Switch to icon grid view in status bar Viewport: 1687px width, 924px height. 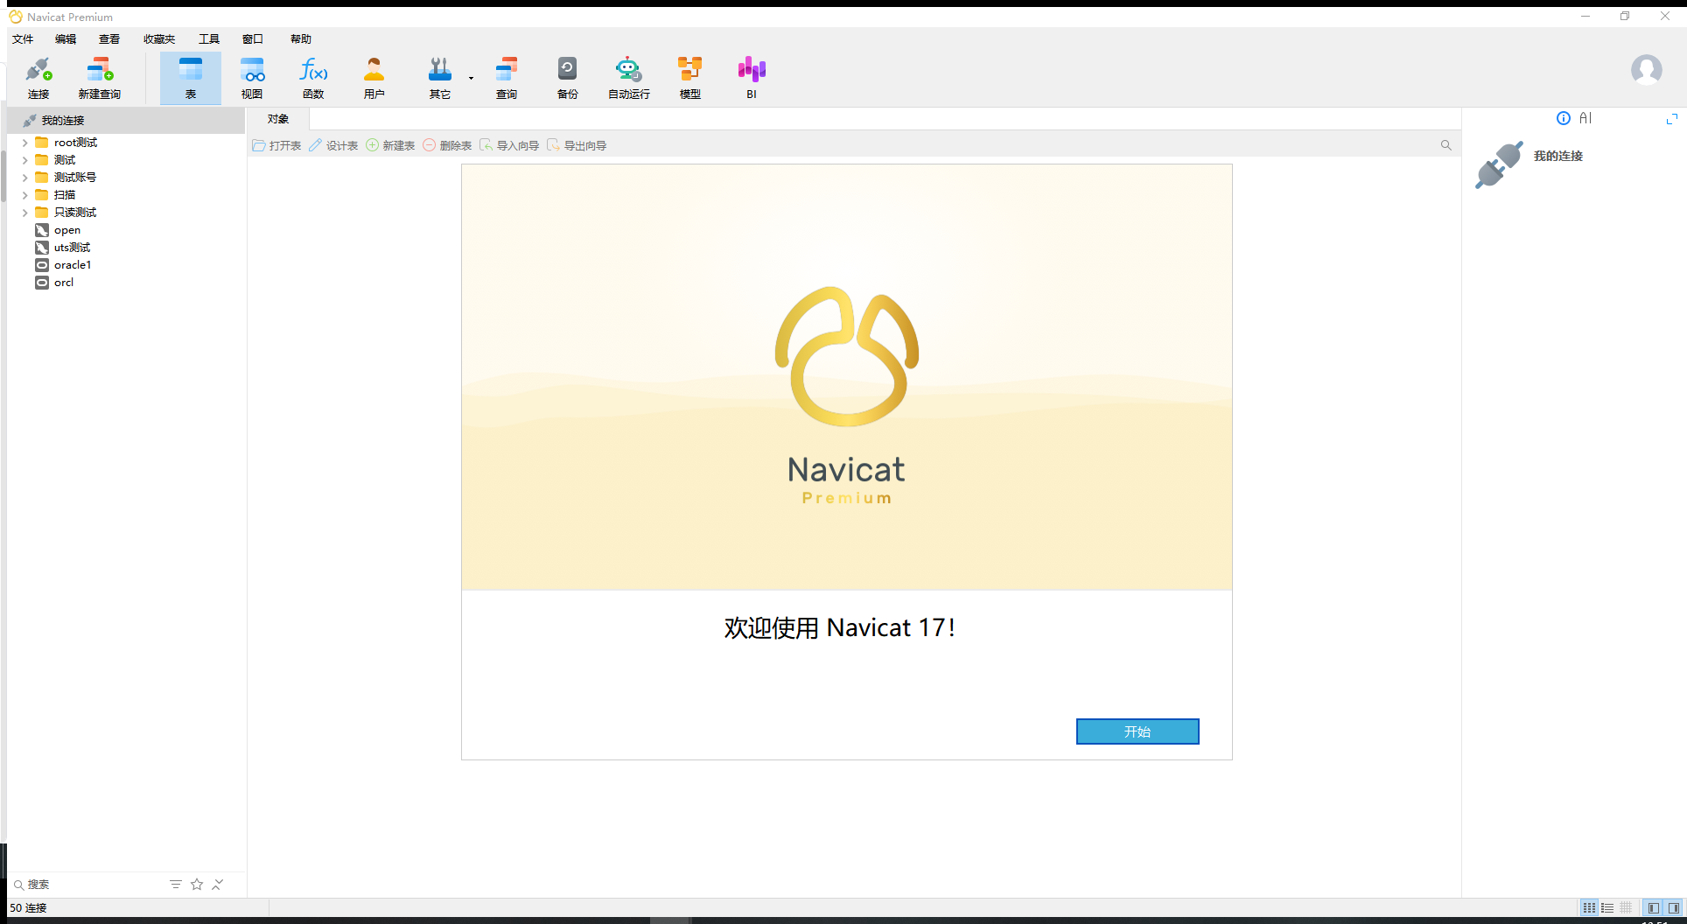[1589, 908]
